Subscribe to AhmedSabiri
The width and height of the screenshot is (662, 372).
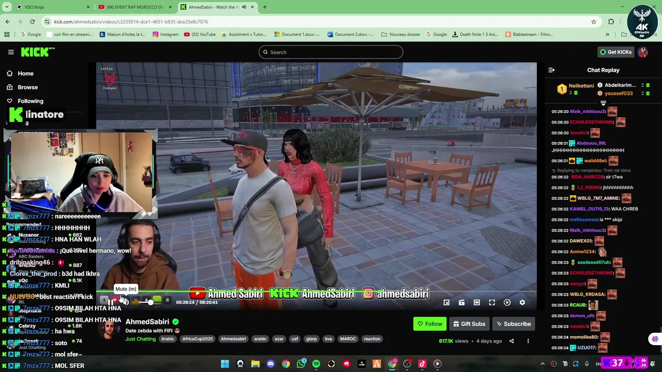click(514, 324)
